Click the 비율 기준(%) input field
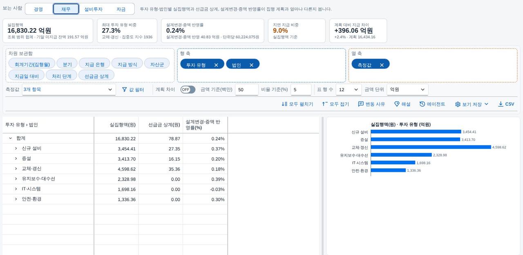523x255 pixels. pyautogui.click(x=302, y=89)
